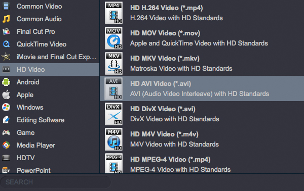The image size is (304, 191).
Task: Click the MOV QuickTime HD format icon
Action: coord(113,38)
